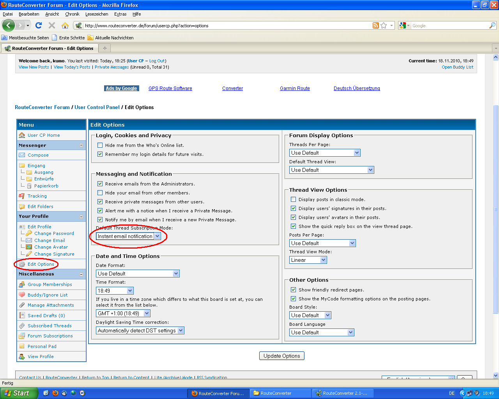Click the RSS feed icon in address bar

pos(376,25)
